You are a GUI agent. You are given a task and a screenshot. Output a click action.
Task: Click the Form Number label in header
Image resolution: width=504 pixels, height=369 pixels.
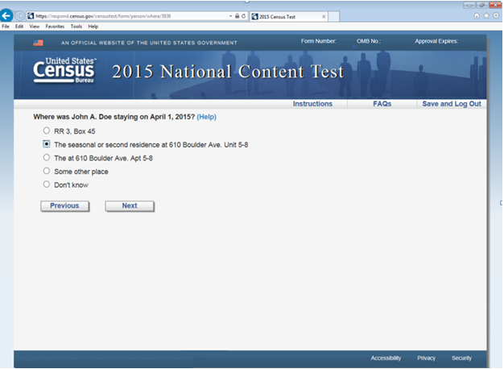[319, 41]
